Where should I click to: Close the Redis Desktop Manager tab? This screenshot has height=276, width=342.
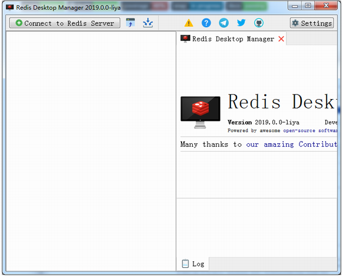click(281, 39)
